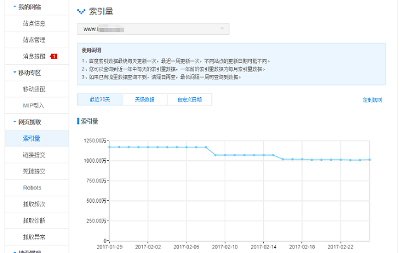The width and height of the screenshot is (401, 253).
Task: Select 索引量 in the sidebar
Action: 37,139
